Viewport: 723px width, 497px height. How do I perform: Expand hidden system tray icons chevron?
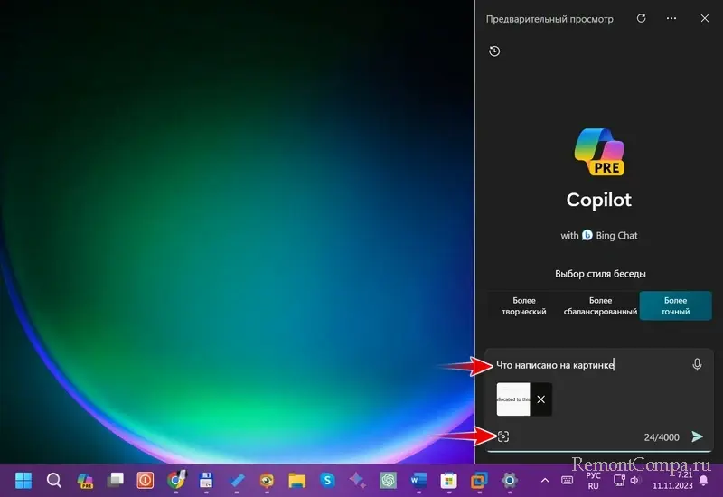(x=544, y=480)
